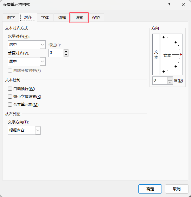Click the top diamond on orientation dial
This screenshot has width=191, height=197.
pos(164,37)
